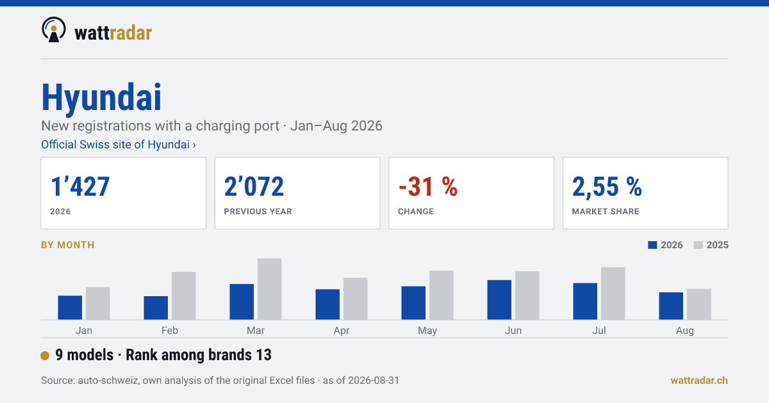Click the wattradar radar logo icon
This screenshot has width=769, height=403.
[x=54, y=30]
